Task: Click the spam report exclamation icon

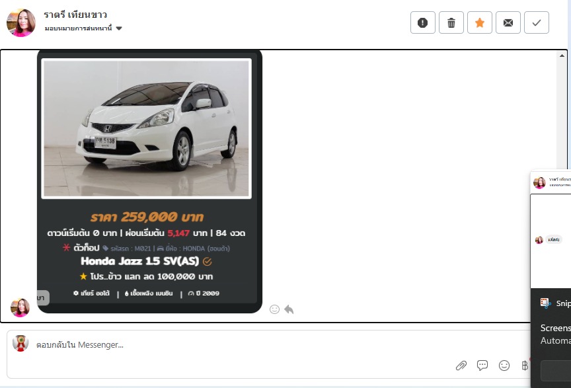Action: [423, 22]
